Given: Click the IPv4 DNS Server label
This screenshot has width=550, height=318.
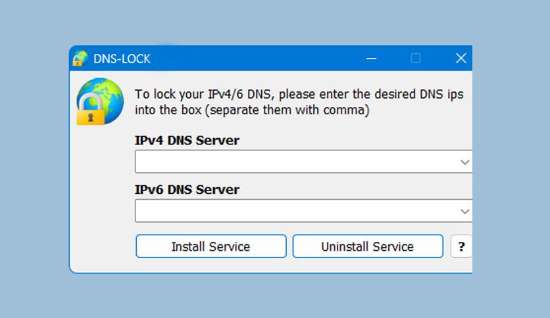Looking at the screenshot, I should pos(187,141).
